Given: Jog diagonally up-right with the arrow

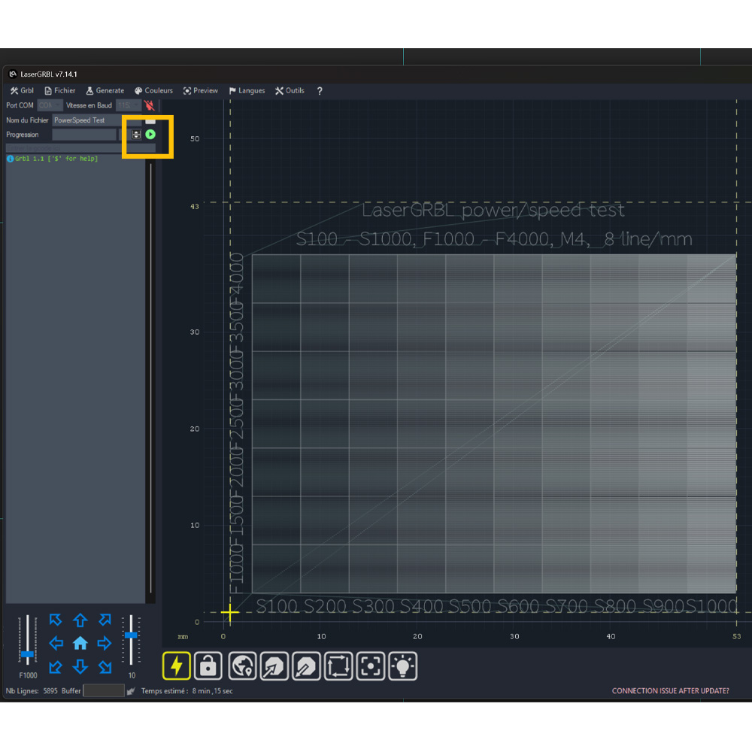Looking at the screenshot, I should [105, 620].
